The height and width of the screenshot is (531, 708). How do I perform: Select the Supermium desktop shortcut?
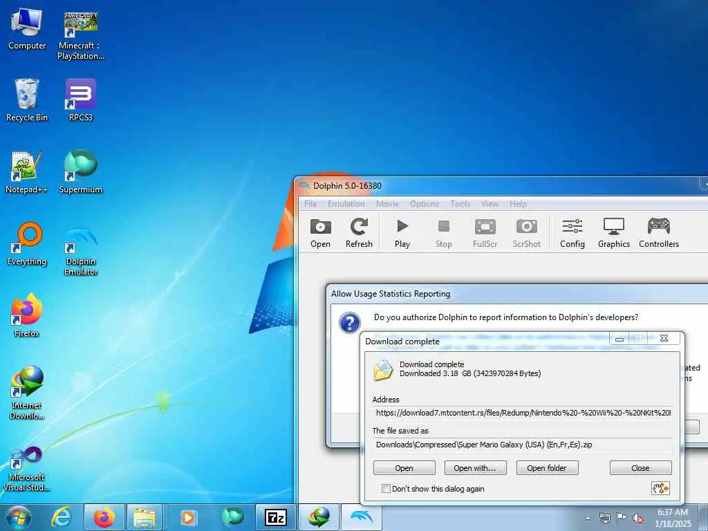pos(81,171)
